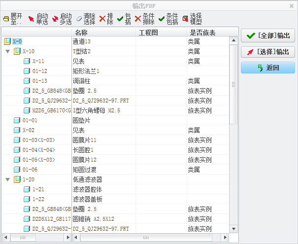Click the 排除 exclude toolbar button
This screenshot has height=244, width=298.
(106, 19)
